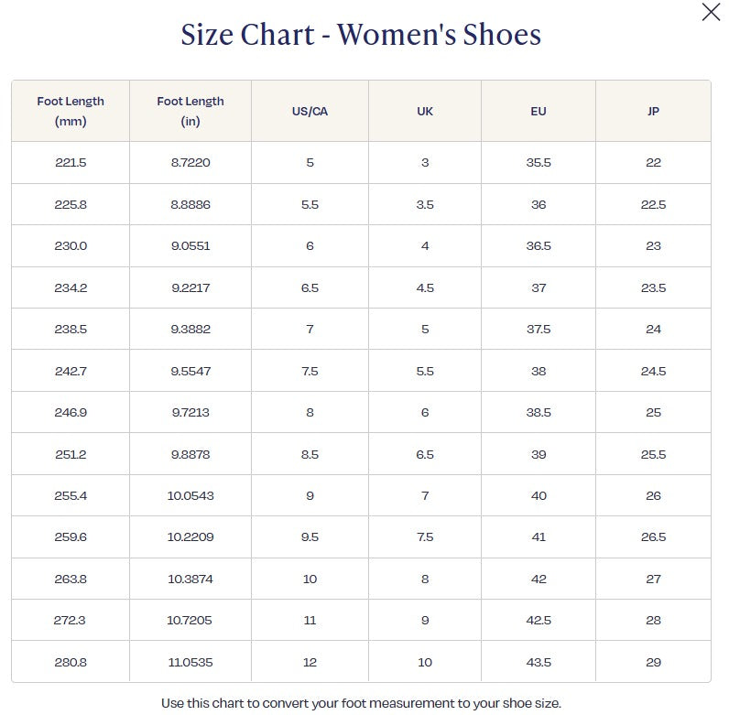Click the 246.9 mm foot length cell
This screenshot has width=729, height=715.
(71, 413)
